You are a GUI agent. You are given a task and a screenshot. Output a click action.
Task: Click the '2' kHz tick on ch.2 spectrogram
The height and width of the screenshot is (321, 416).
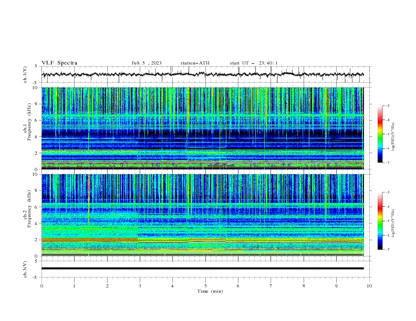point(37,240)
